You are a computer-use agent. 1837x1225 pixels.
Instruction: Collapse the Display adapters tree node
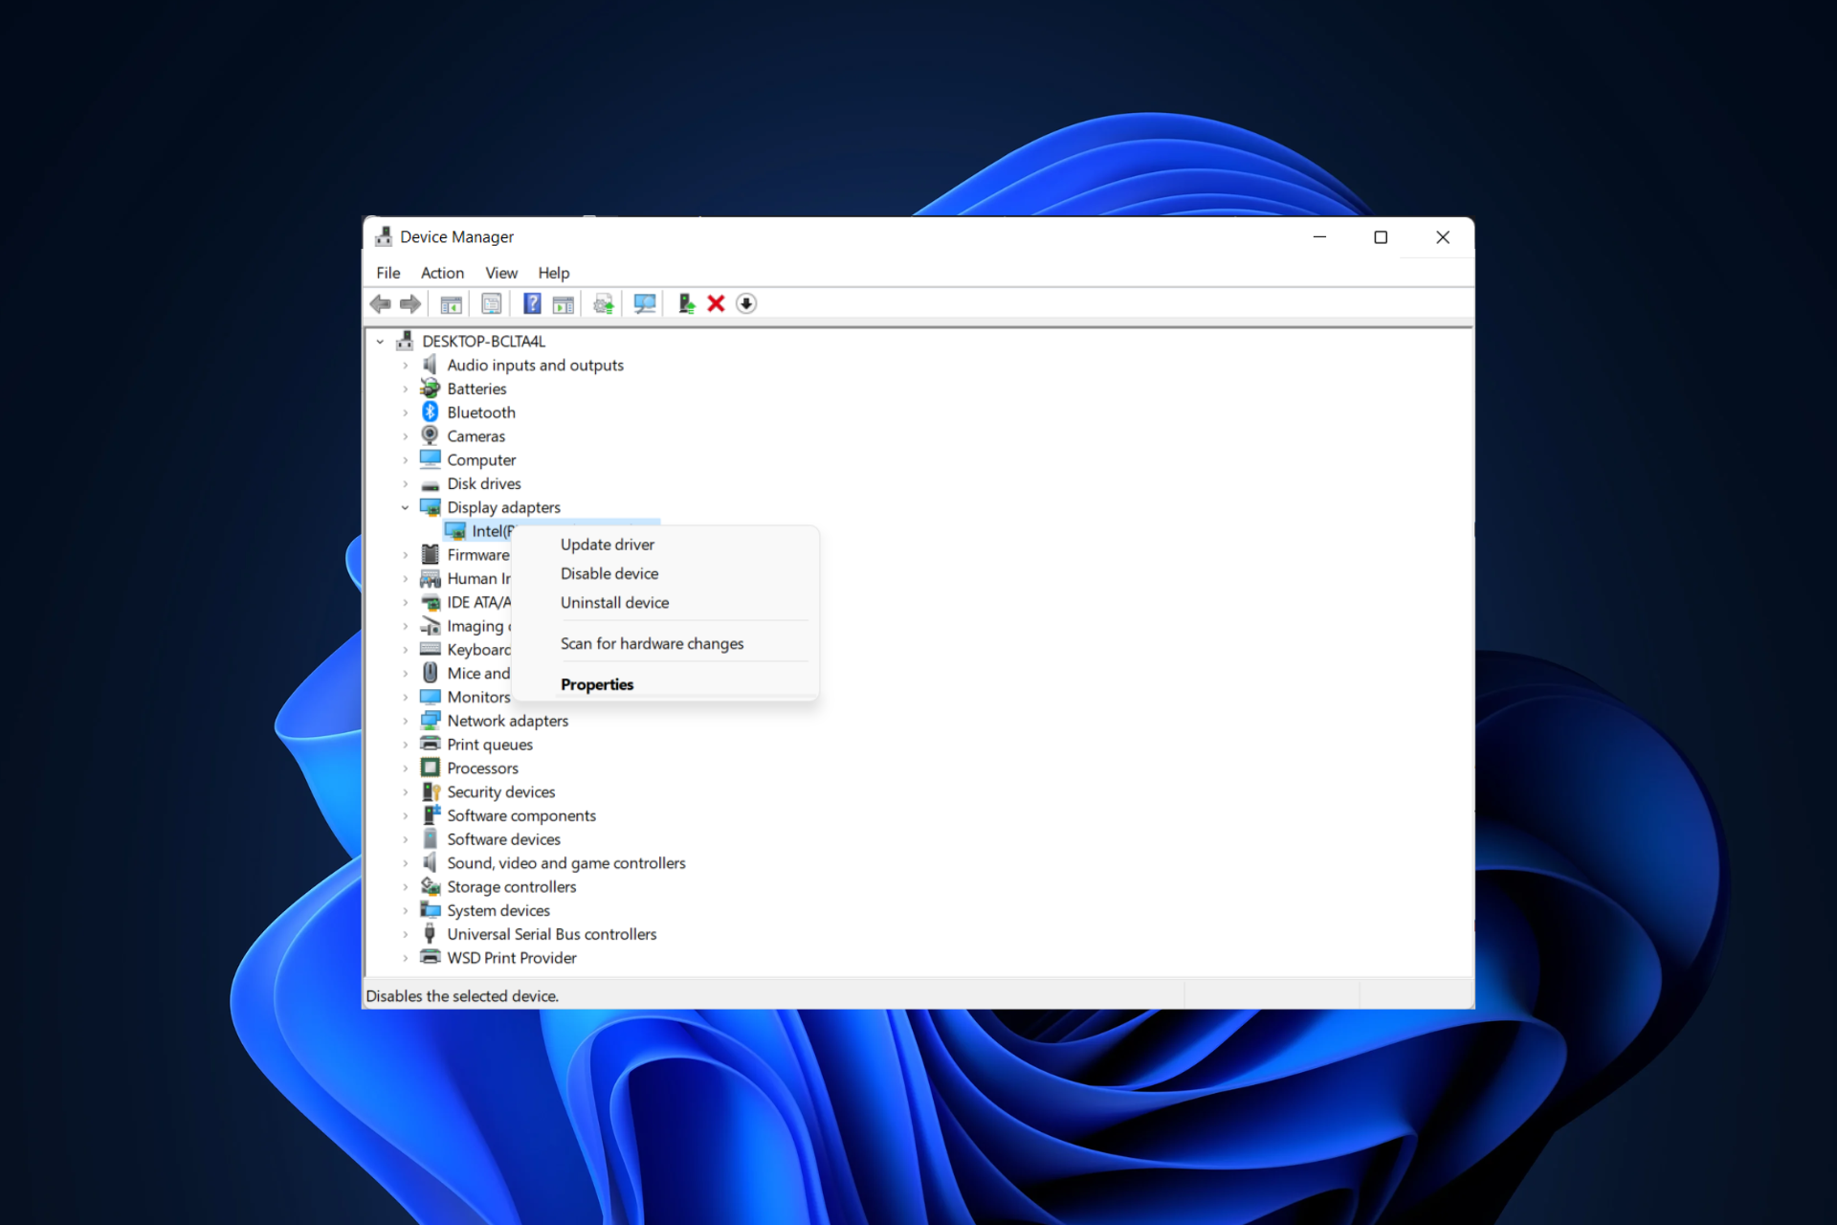[x=406, y=507]
